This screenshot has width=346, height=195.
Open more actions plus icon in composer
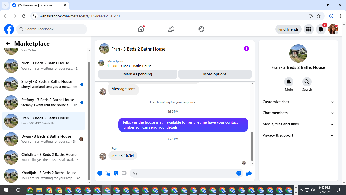[x=100, y=173]
